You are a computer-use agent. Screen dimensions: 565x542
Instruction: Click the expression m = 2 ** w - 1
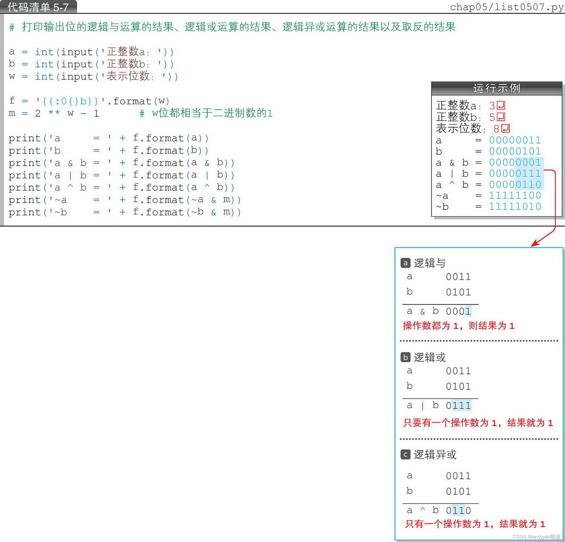click(x=54, y=113)
